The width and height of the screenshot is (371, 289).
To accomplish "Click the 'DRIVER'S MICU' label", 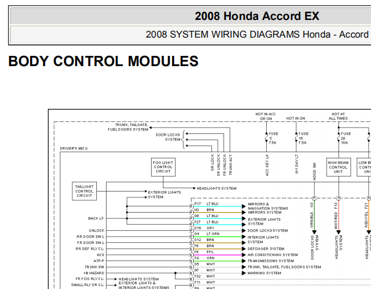I will [x=74, y=148].
